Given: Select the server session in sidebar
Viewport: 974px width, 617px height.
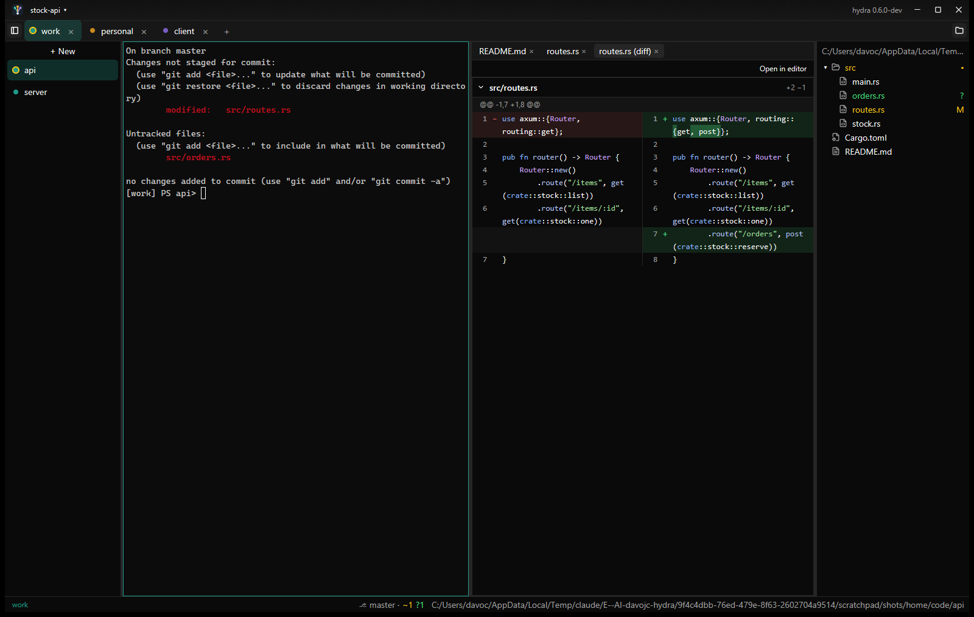Looking at the screenshot, I should tap(63, 92).
